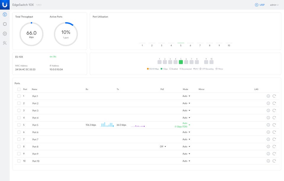
Task: Click the Mirror column header
Action: [201, 89]
